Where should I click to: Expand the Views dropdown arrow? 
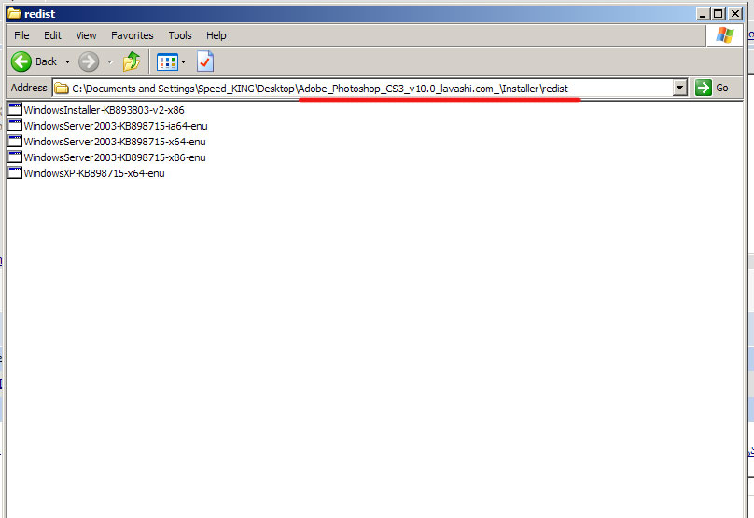point(183,61)
